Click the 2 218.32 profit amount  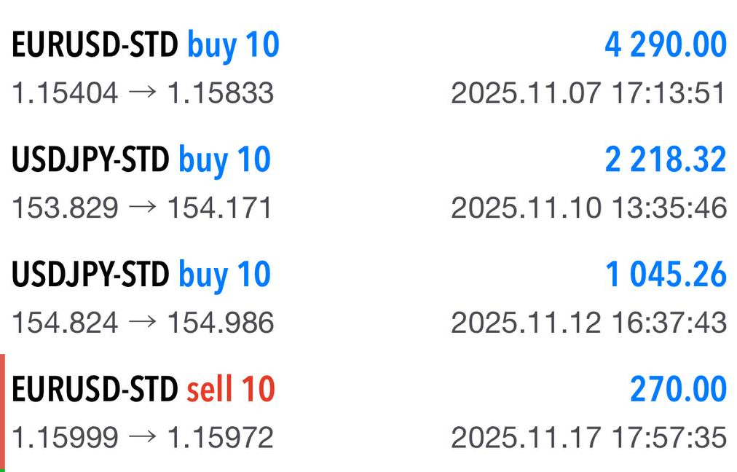(665, 160)
